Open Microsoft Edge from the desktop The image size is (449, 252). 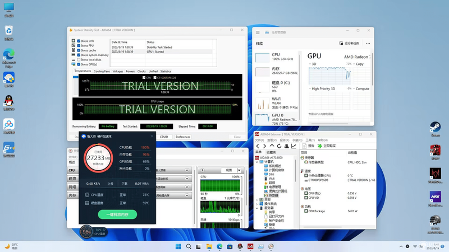[9, 58]
